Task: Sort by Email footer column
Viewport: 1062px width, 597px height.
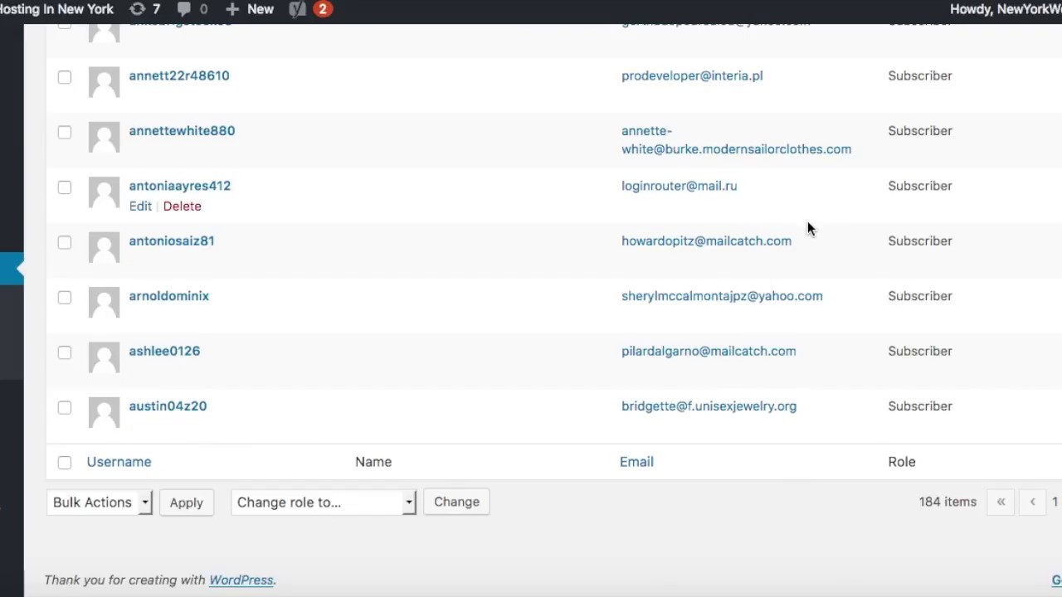Action: [636, 462]
